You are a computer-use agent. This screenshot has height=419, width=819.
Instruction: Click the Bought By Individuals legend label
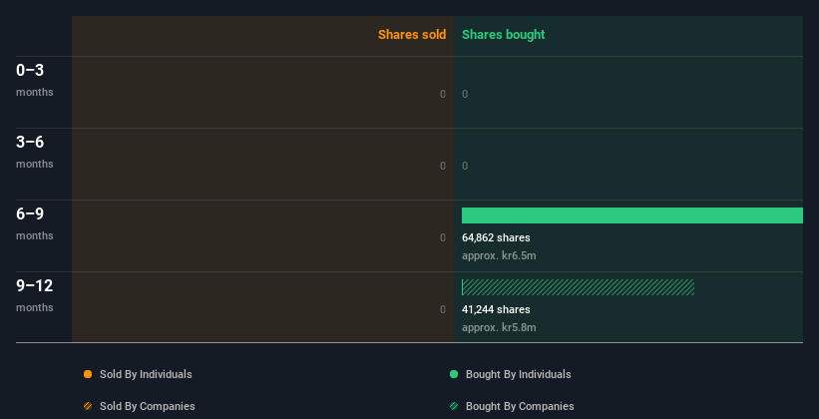(x=518, y=374)
